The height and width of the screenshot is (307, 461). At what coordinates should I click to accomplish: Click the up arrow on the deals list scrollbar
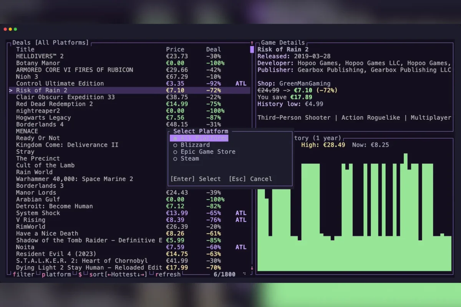(x=252, y=43)
